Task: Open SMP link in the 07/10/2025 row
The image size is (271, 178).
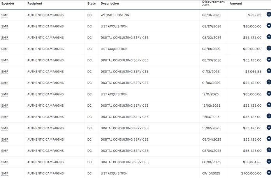Action: [x=5, y=173]
